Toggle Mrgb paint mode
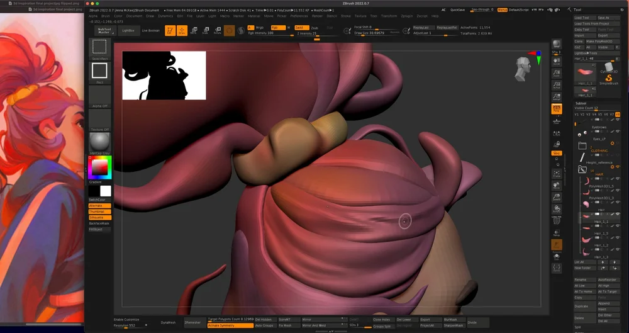 click(x=260, y=28)
